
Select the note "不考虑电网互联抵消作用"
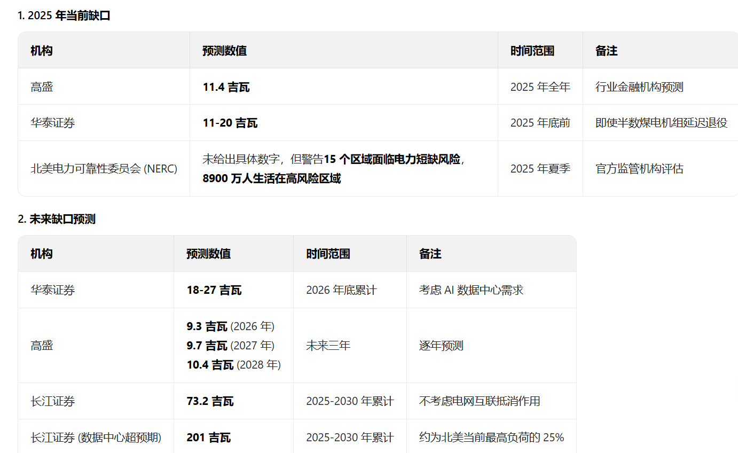pyautogui.click(x=480, y=401)
